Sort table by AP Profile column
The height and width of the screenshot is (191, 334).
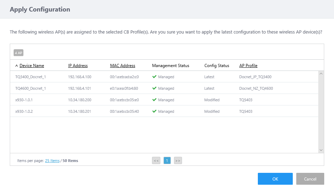248,66
